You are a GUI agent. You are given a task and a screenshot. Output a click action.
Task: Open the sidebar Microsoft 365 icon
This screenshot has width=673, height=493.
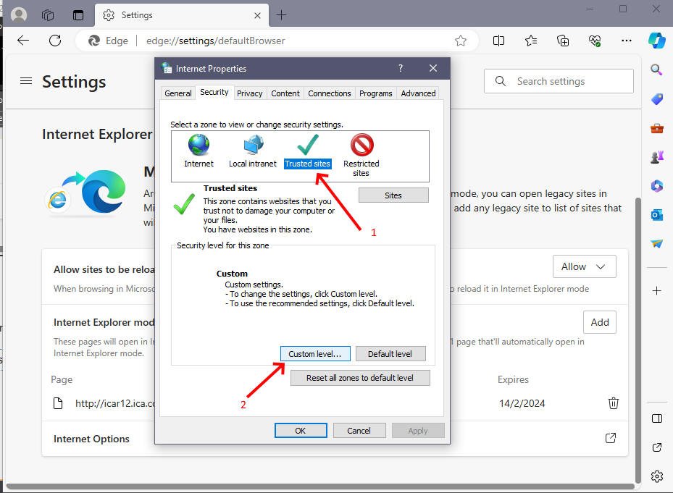pos(656,186)
